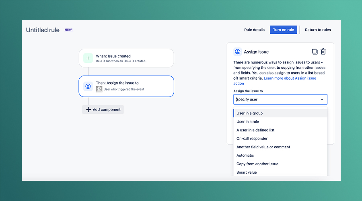Screen dimensions: 362x201
Task: Click the Assign issue panel user icon
Action: 237,52
